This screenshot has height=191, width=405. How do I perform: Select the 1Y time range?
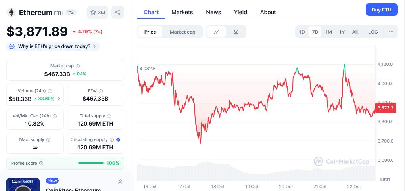(x=342, y=32)
